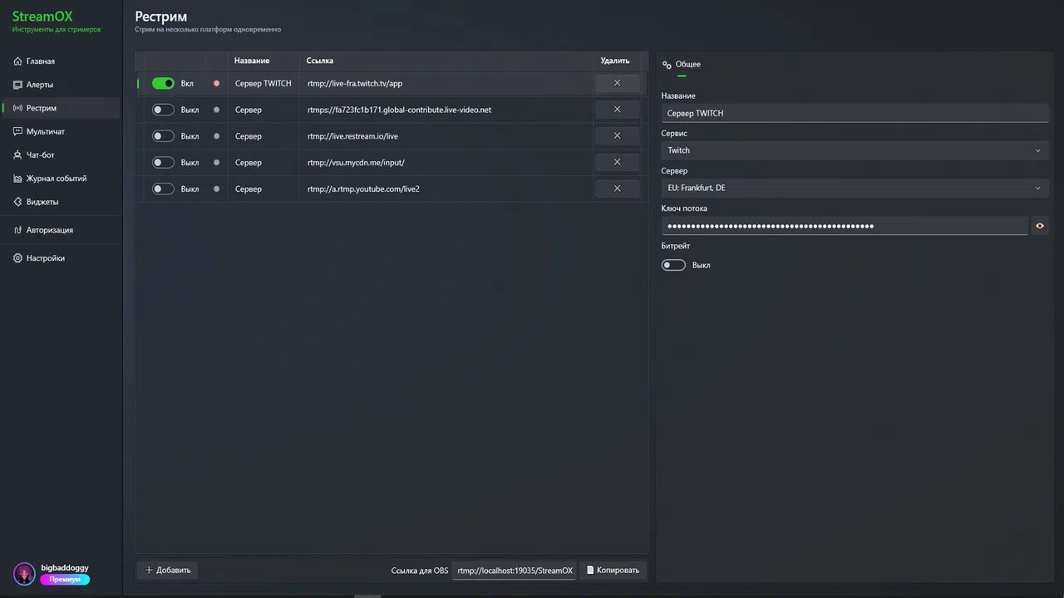Enable the global-contribute.live-video.net server toggle
Screen dimensions: 1064x598
point(163,110)
